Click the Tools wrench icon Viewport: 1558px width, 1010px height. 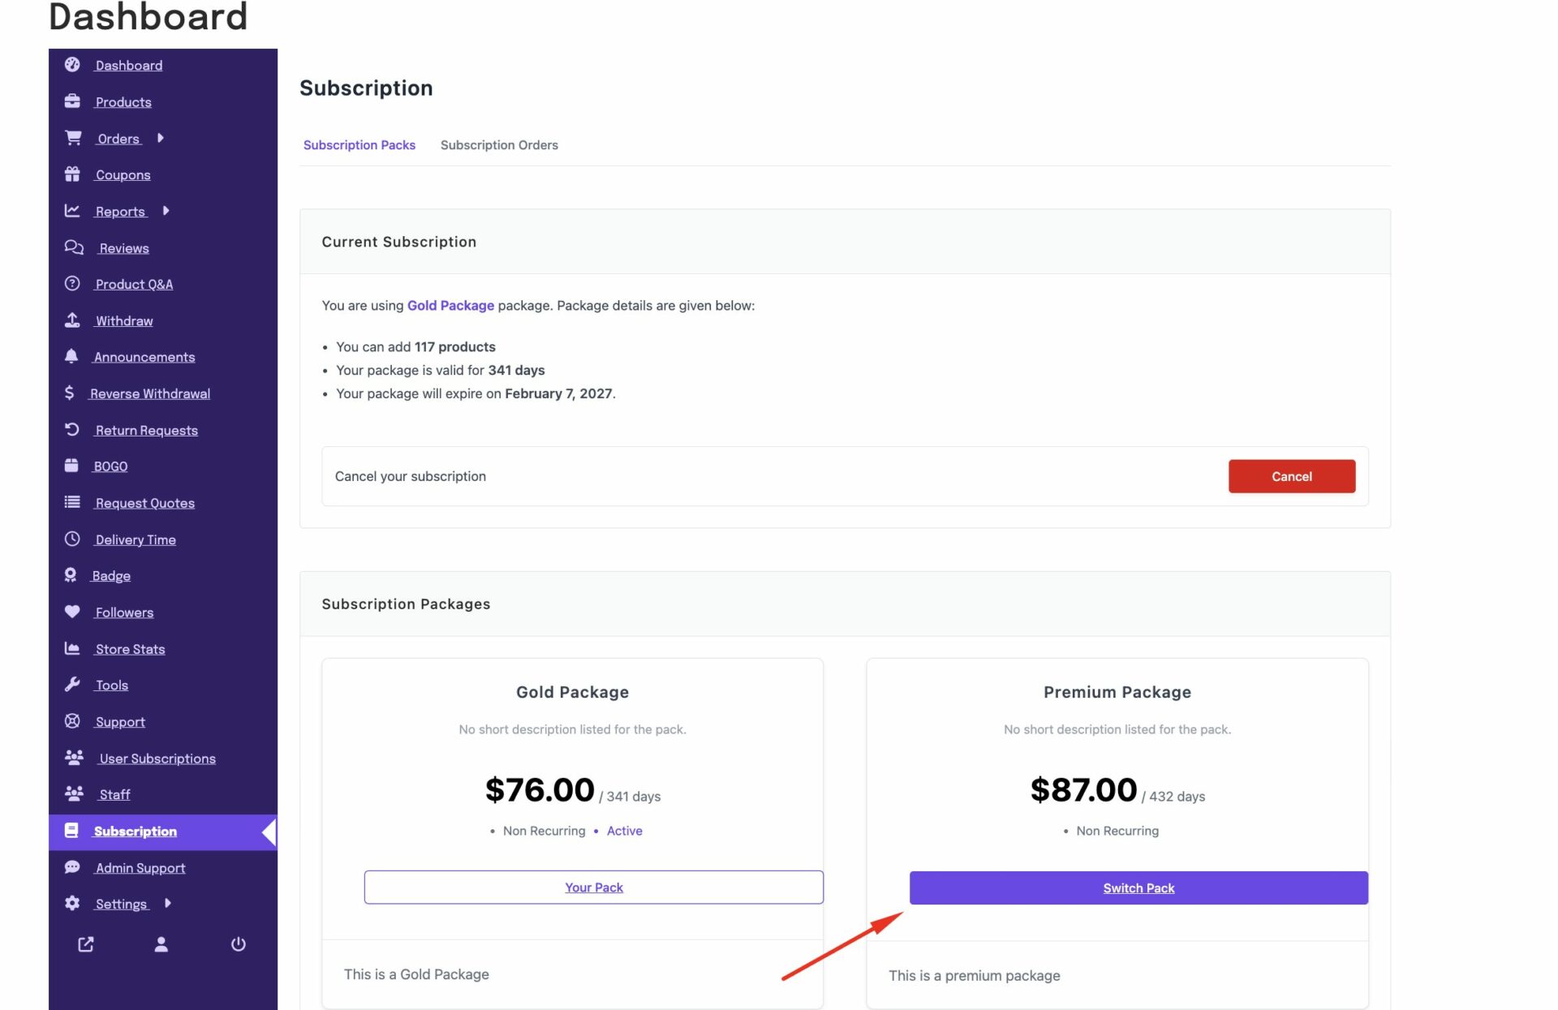tap(72, 685)
